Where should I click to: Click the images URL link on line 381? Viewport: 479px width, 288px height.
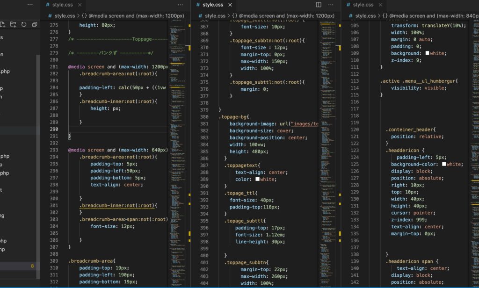[305, 124]
